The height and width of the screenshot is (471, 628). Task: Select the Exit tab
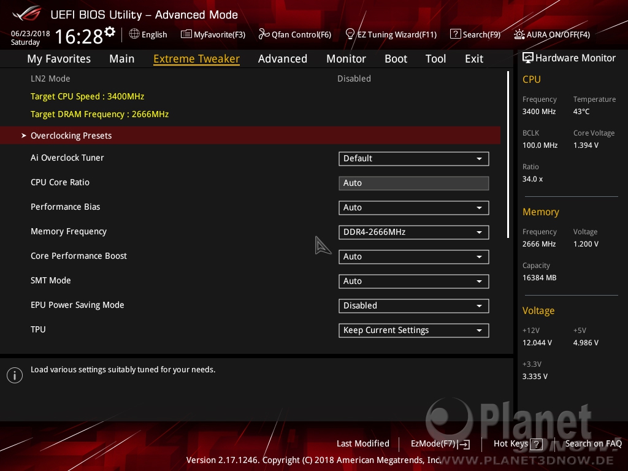pos(474,59)
